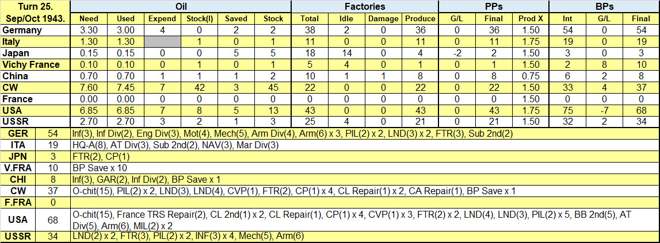Viewport: 660px width, 243px height.
Task: Select China's Prod X value 0.75
Action: pyautogui.click(x=531, y=76)
